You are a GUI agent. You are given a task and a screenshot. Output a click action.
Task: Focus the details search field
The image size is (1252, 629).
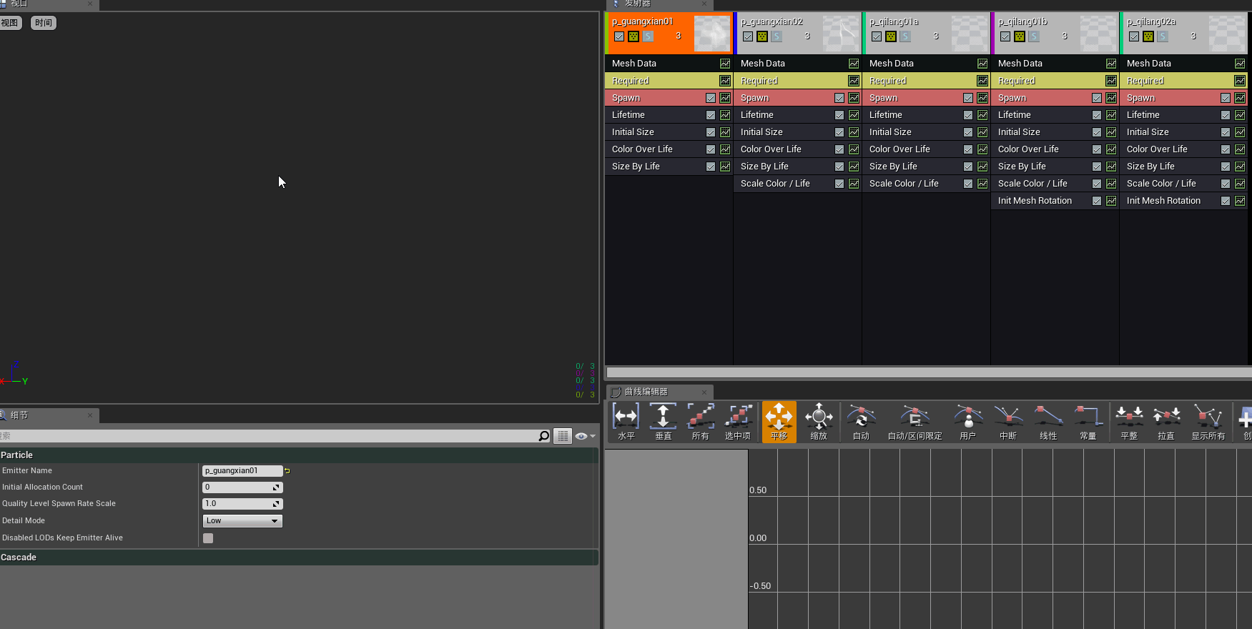click(268, 436)
